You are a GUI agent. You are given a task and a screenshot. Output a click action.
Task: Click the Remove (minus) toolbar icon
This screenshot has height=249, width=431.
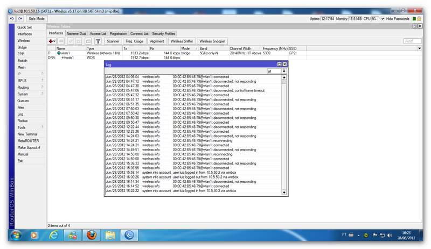[x=61, y=41]
